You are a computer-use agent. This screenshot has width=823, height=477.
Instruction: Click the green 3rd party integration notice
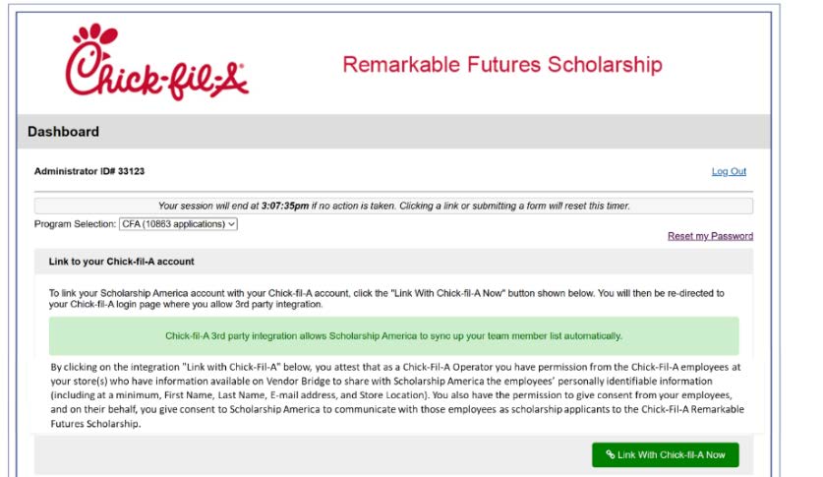coord(393,335)
